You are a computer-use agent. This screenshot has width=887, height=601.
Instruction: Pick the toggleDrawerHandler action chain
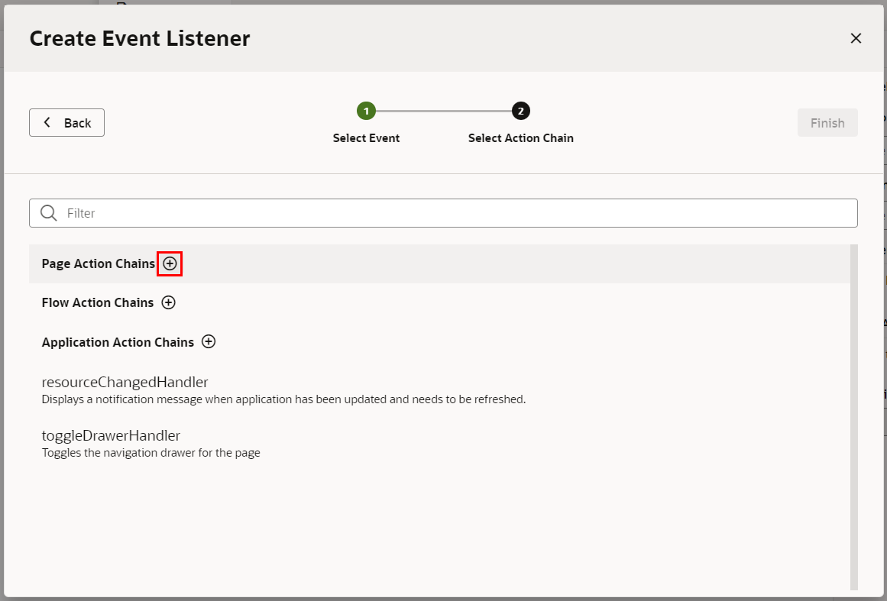click(111, 436)
